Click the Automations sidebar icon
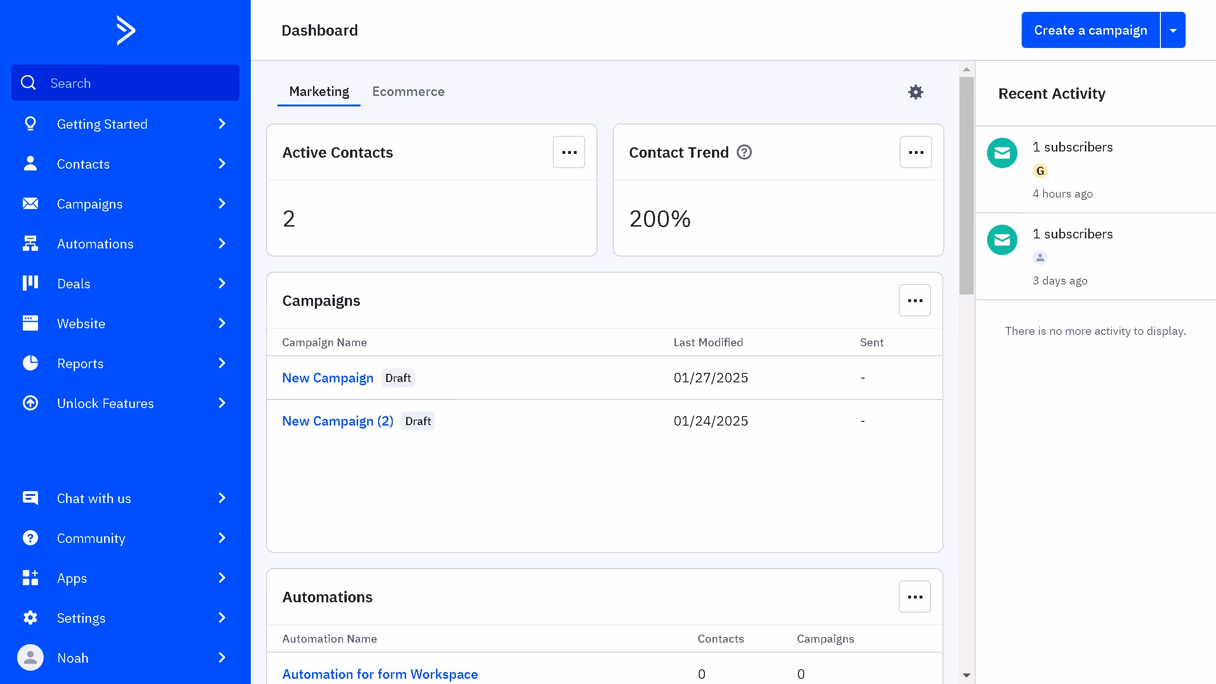Image resolution: width=1216 pixels, height=684 pixels. (x=30, y=244)
